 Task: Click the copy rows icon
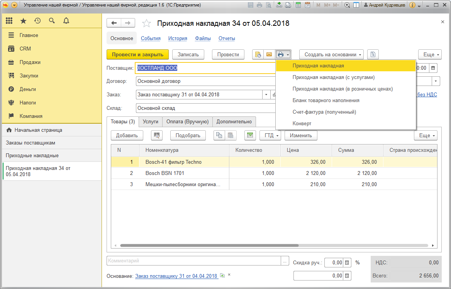[219, 136]
